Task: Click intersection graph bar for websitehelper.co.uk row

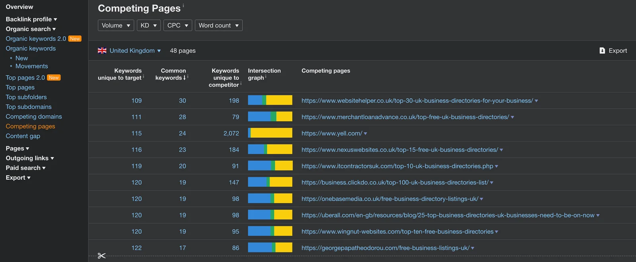Action: coord(270,100)
